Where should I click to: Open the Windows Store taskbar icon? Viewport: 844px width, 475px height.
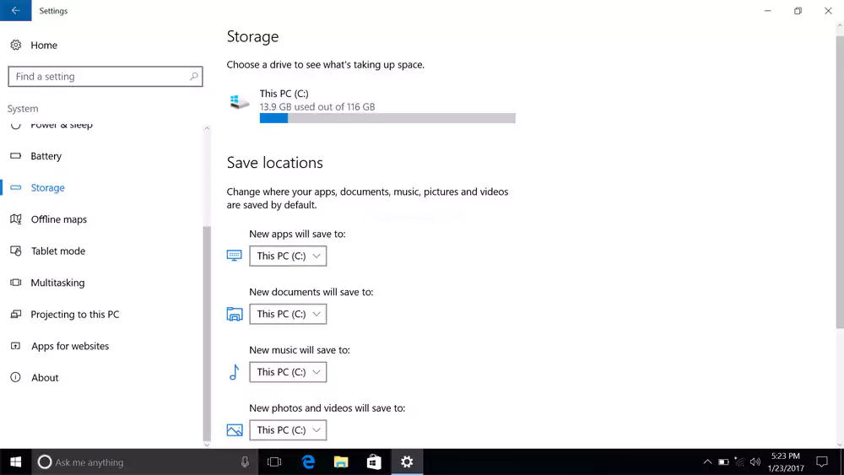click(x=374, y=462)
